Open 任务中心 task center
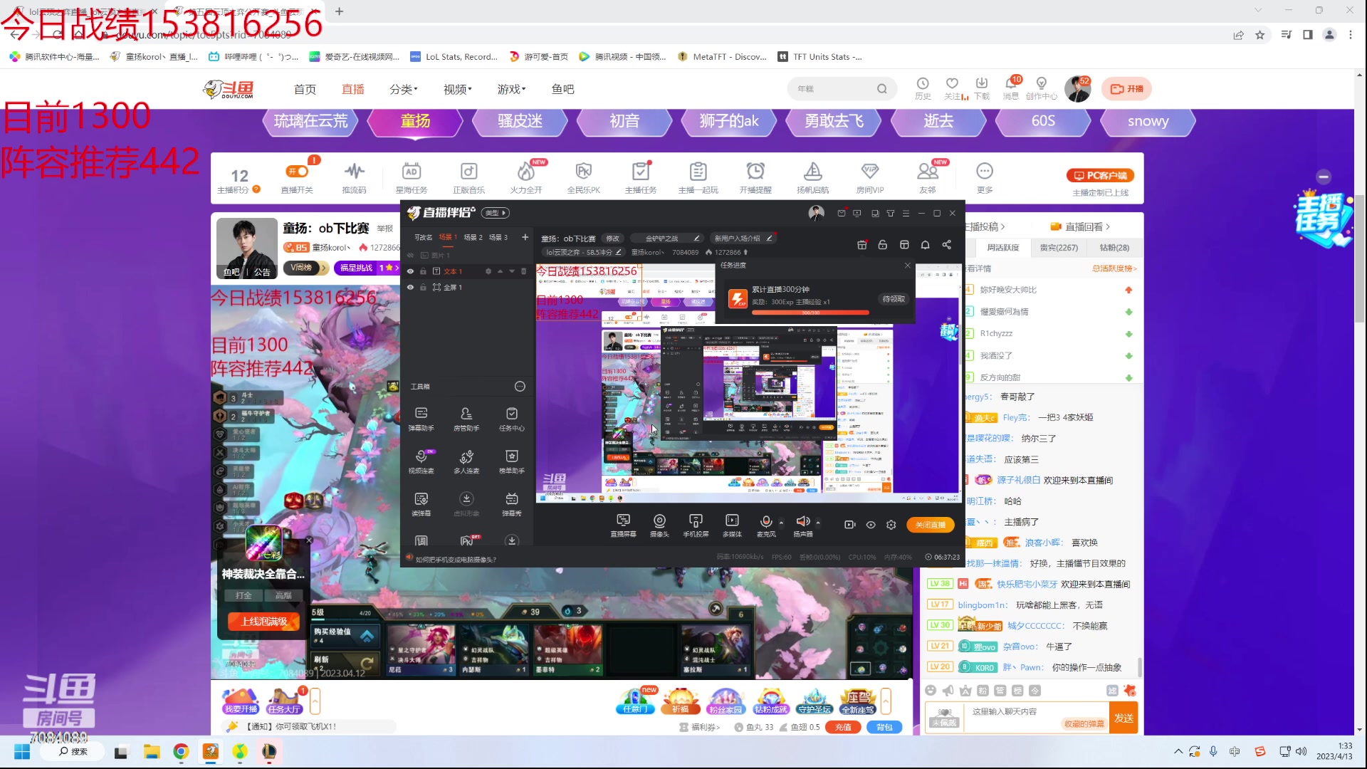This screenshot has width=1367, height=769. pyautogui.click(x=512, y=419)
